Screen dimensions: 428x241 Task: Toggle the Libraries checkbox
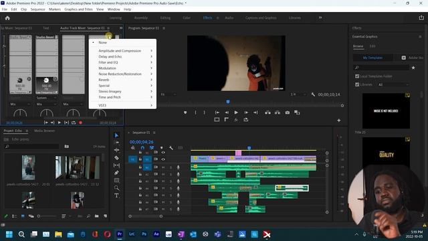[x=357, y=84]
